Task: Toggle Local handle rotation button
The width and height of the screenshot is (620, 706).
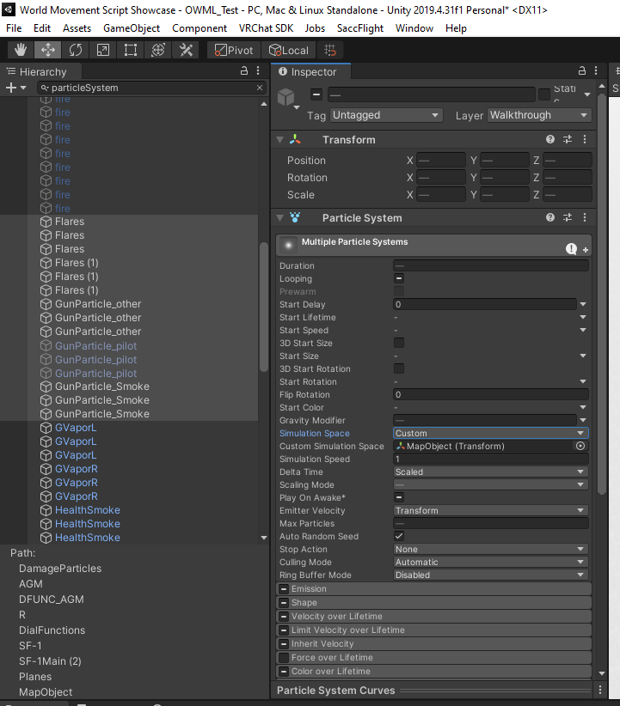Action: (289, 50)
